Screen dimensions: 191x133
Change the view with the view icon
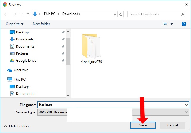tap(165, 24)
